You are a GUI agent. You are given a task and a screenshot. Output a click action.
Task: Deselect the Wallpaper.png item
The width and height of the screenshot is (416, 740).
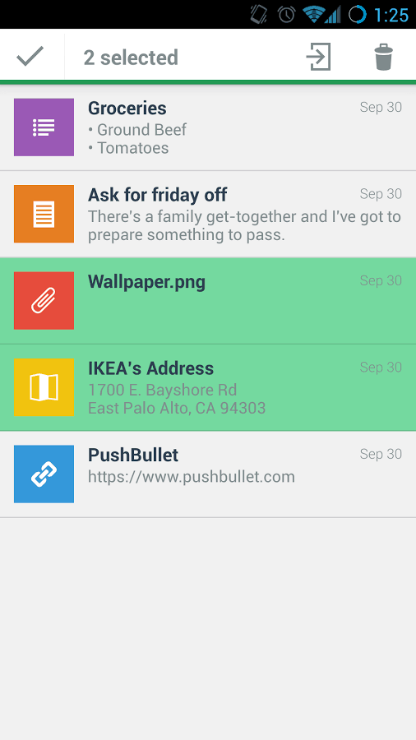click(x=208, y=301)
